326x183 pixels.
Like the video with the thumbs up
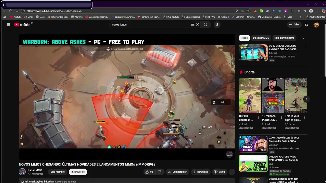[x=149, y=172]
